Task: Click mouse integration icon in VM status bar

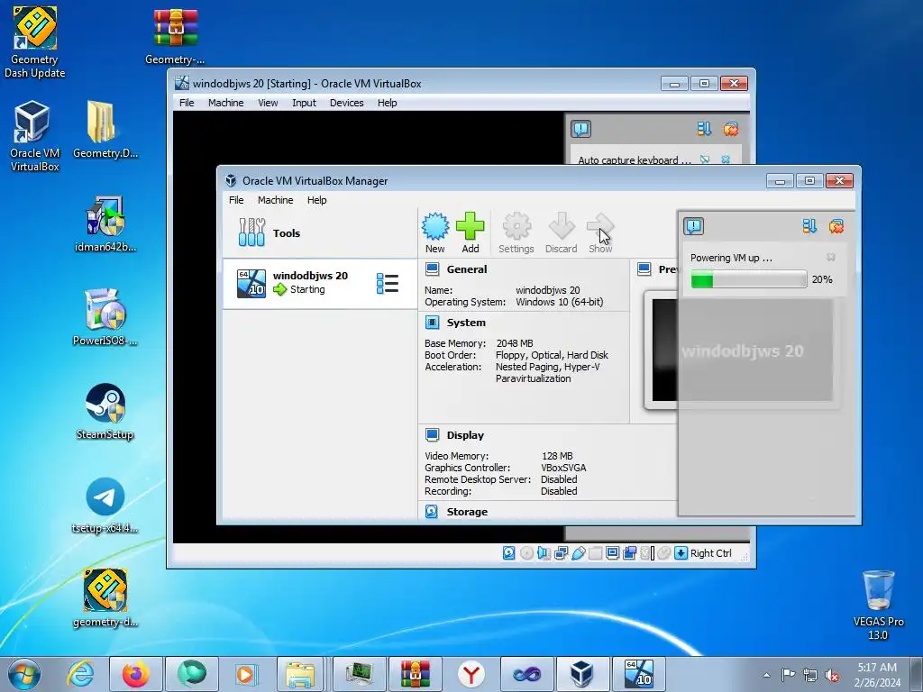Action: (664, 553)
